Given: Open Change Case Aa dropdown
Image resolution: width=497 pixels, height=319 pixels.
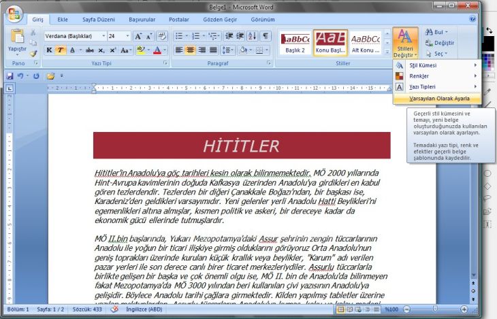Looking at the screenshot, I should point(125,50).
